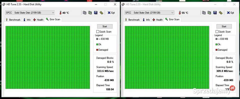
Task: Click 333.6 MB/sec scanning speed value
Action: (105, 71)
